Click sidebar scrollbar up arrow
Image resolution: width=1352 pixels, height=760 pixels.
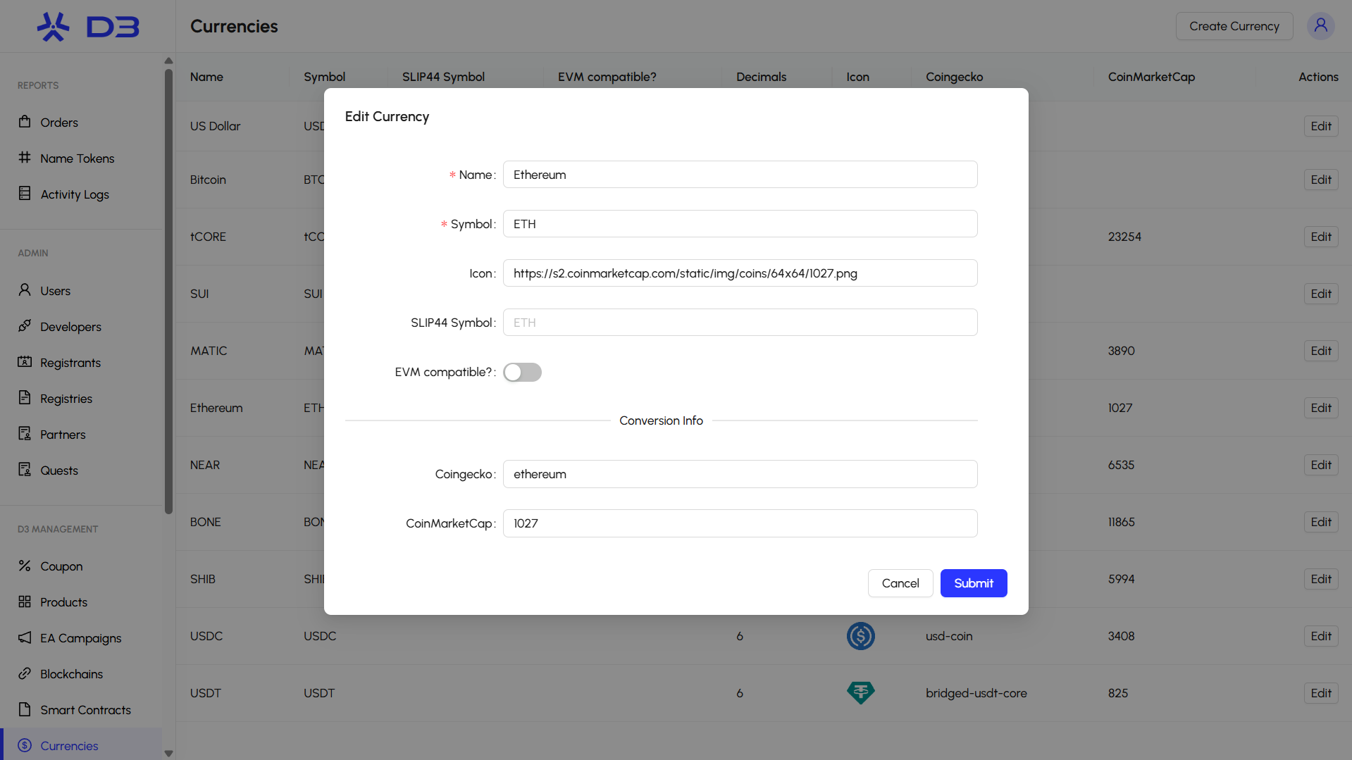168,61
